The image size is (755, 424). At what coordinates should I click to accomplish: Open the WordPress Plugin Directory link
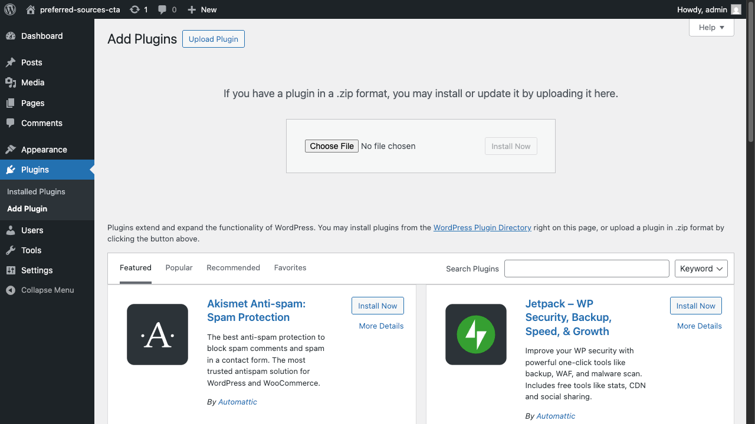pos(482,227)
